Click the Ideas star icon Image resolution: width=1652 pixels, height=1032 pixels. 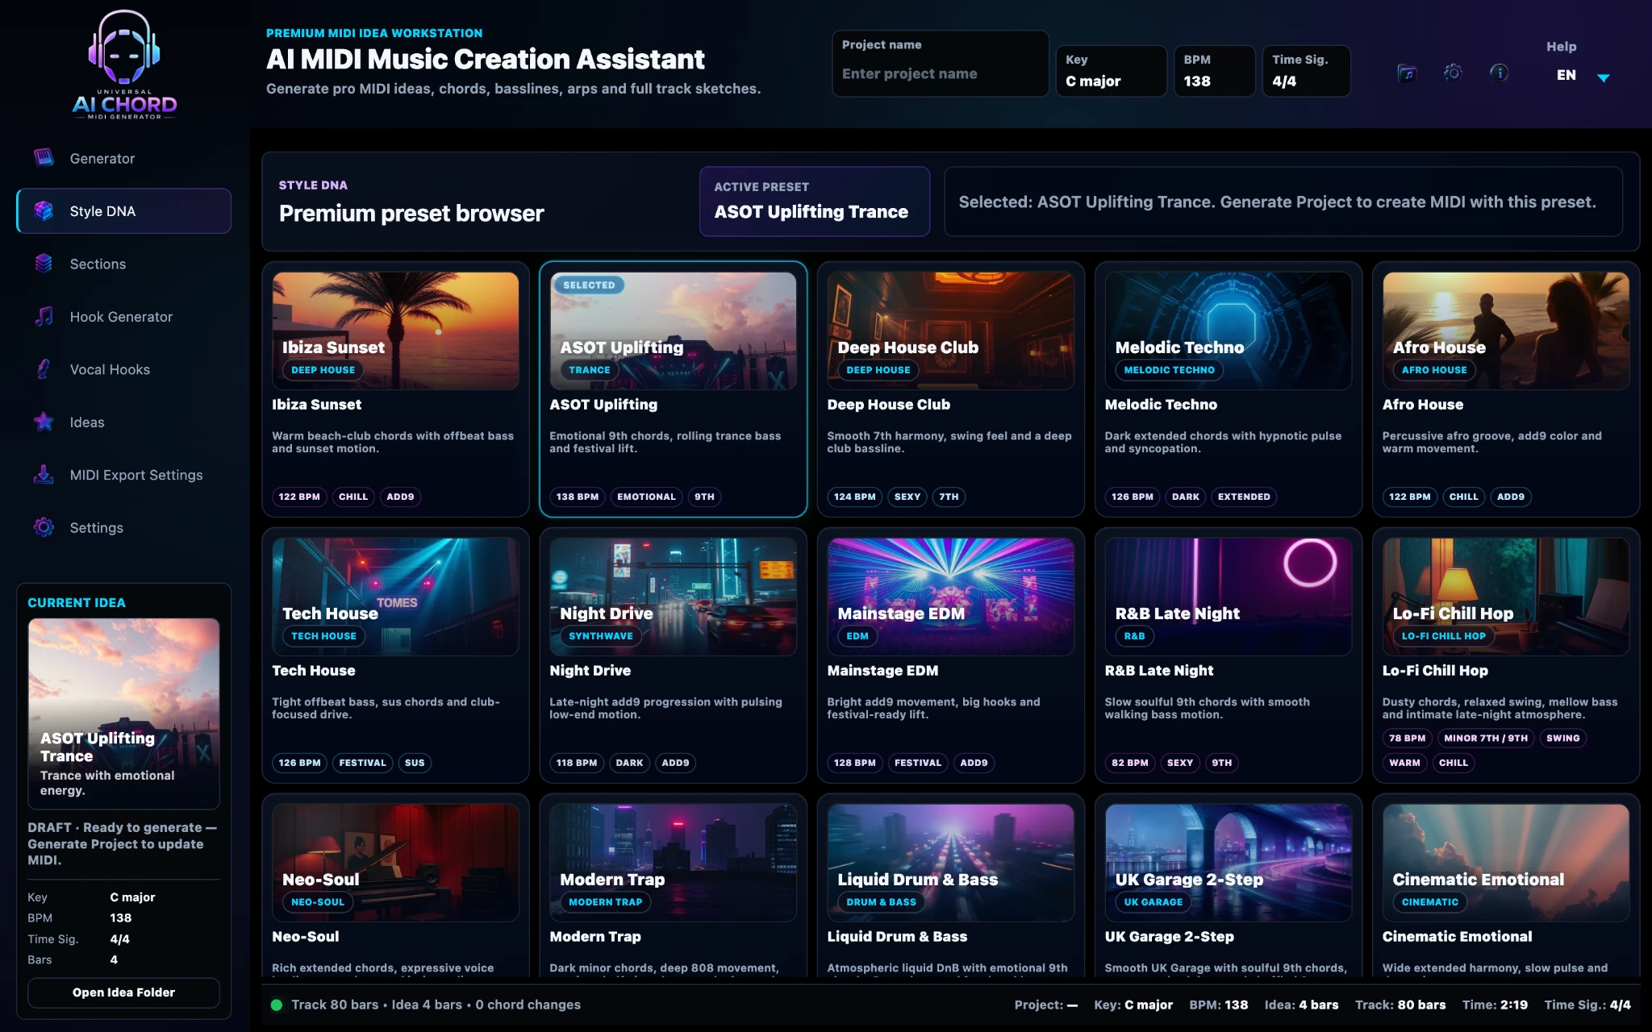[x=44, y=422]
